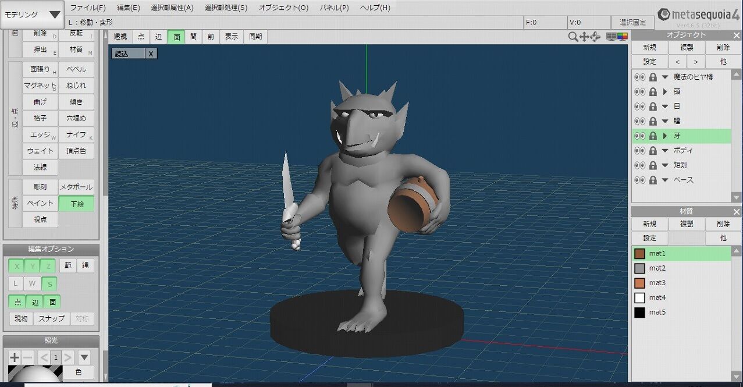Toggle X axis in 編集オプション
The width and height of the screenshot is (743, 387).
(x=16, y=266)
